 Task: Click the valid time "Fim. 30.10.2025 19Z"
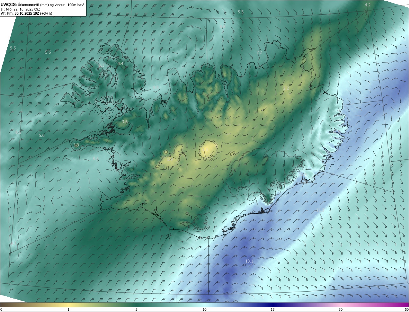point(23,13)
